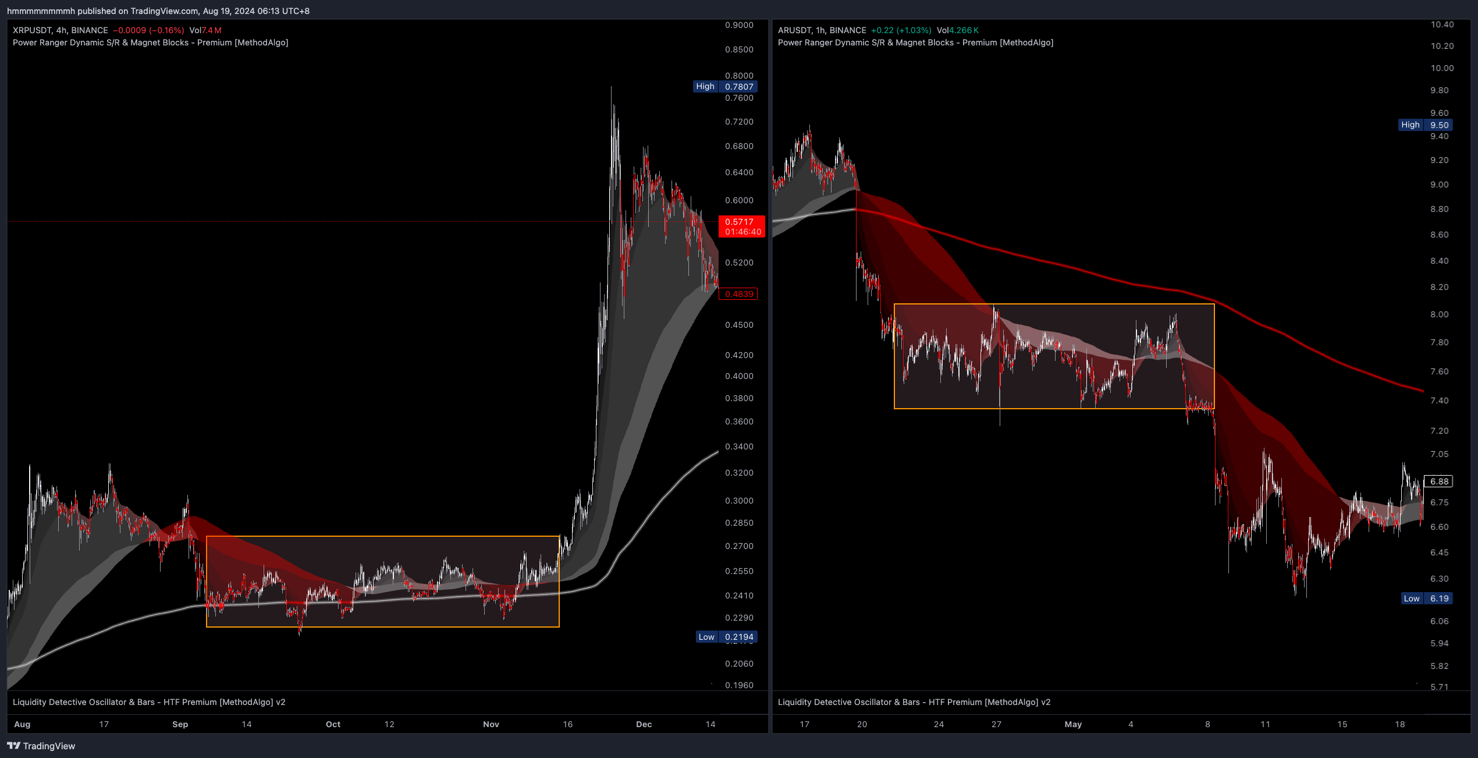Click the TradingView logo at bottom left
The width and height of the screenshot is (1478, 758).
pyautogui.click(x=41, y=746)
